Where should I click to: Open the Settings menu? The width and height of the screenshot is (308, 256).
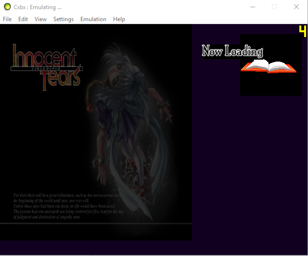point(64,19)
